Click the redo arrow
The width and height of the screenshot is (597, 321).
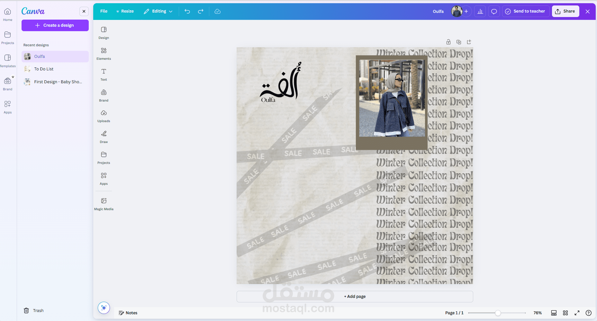201,11
